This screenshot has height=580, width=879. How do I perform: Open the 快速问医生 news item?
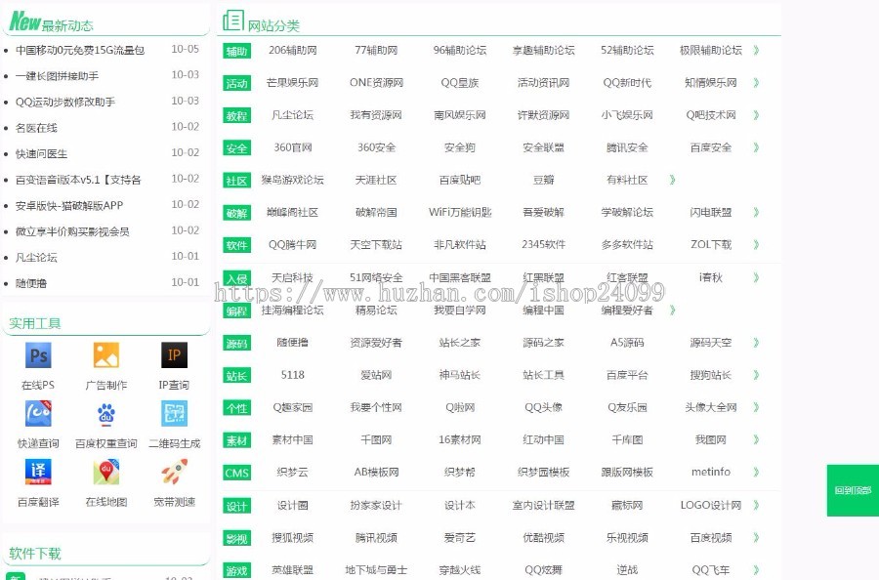[x=41, y=153]
